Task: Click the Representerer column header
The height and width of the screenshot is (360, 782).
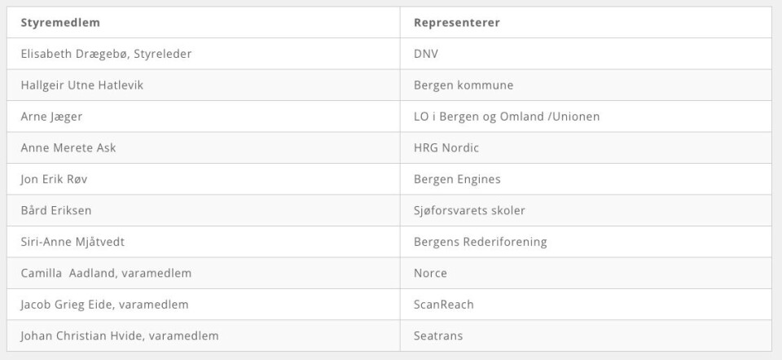Action: tap(456, 23)
